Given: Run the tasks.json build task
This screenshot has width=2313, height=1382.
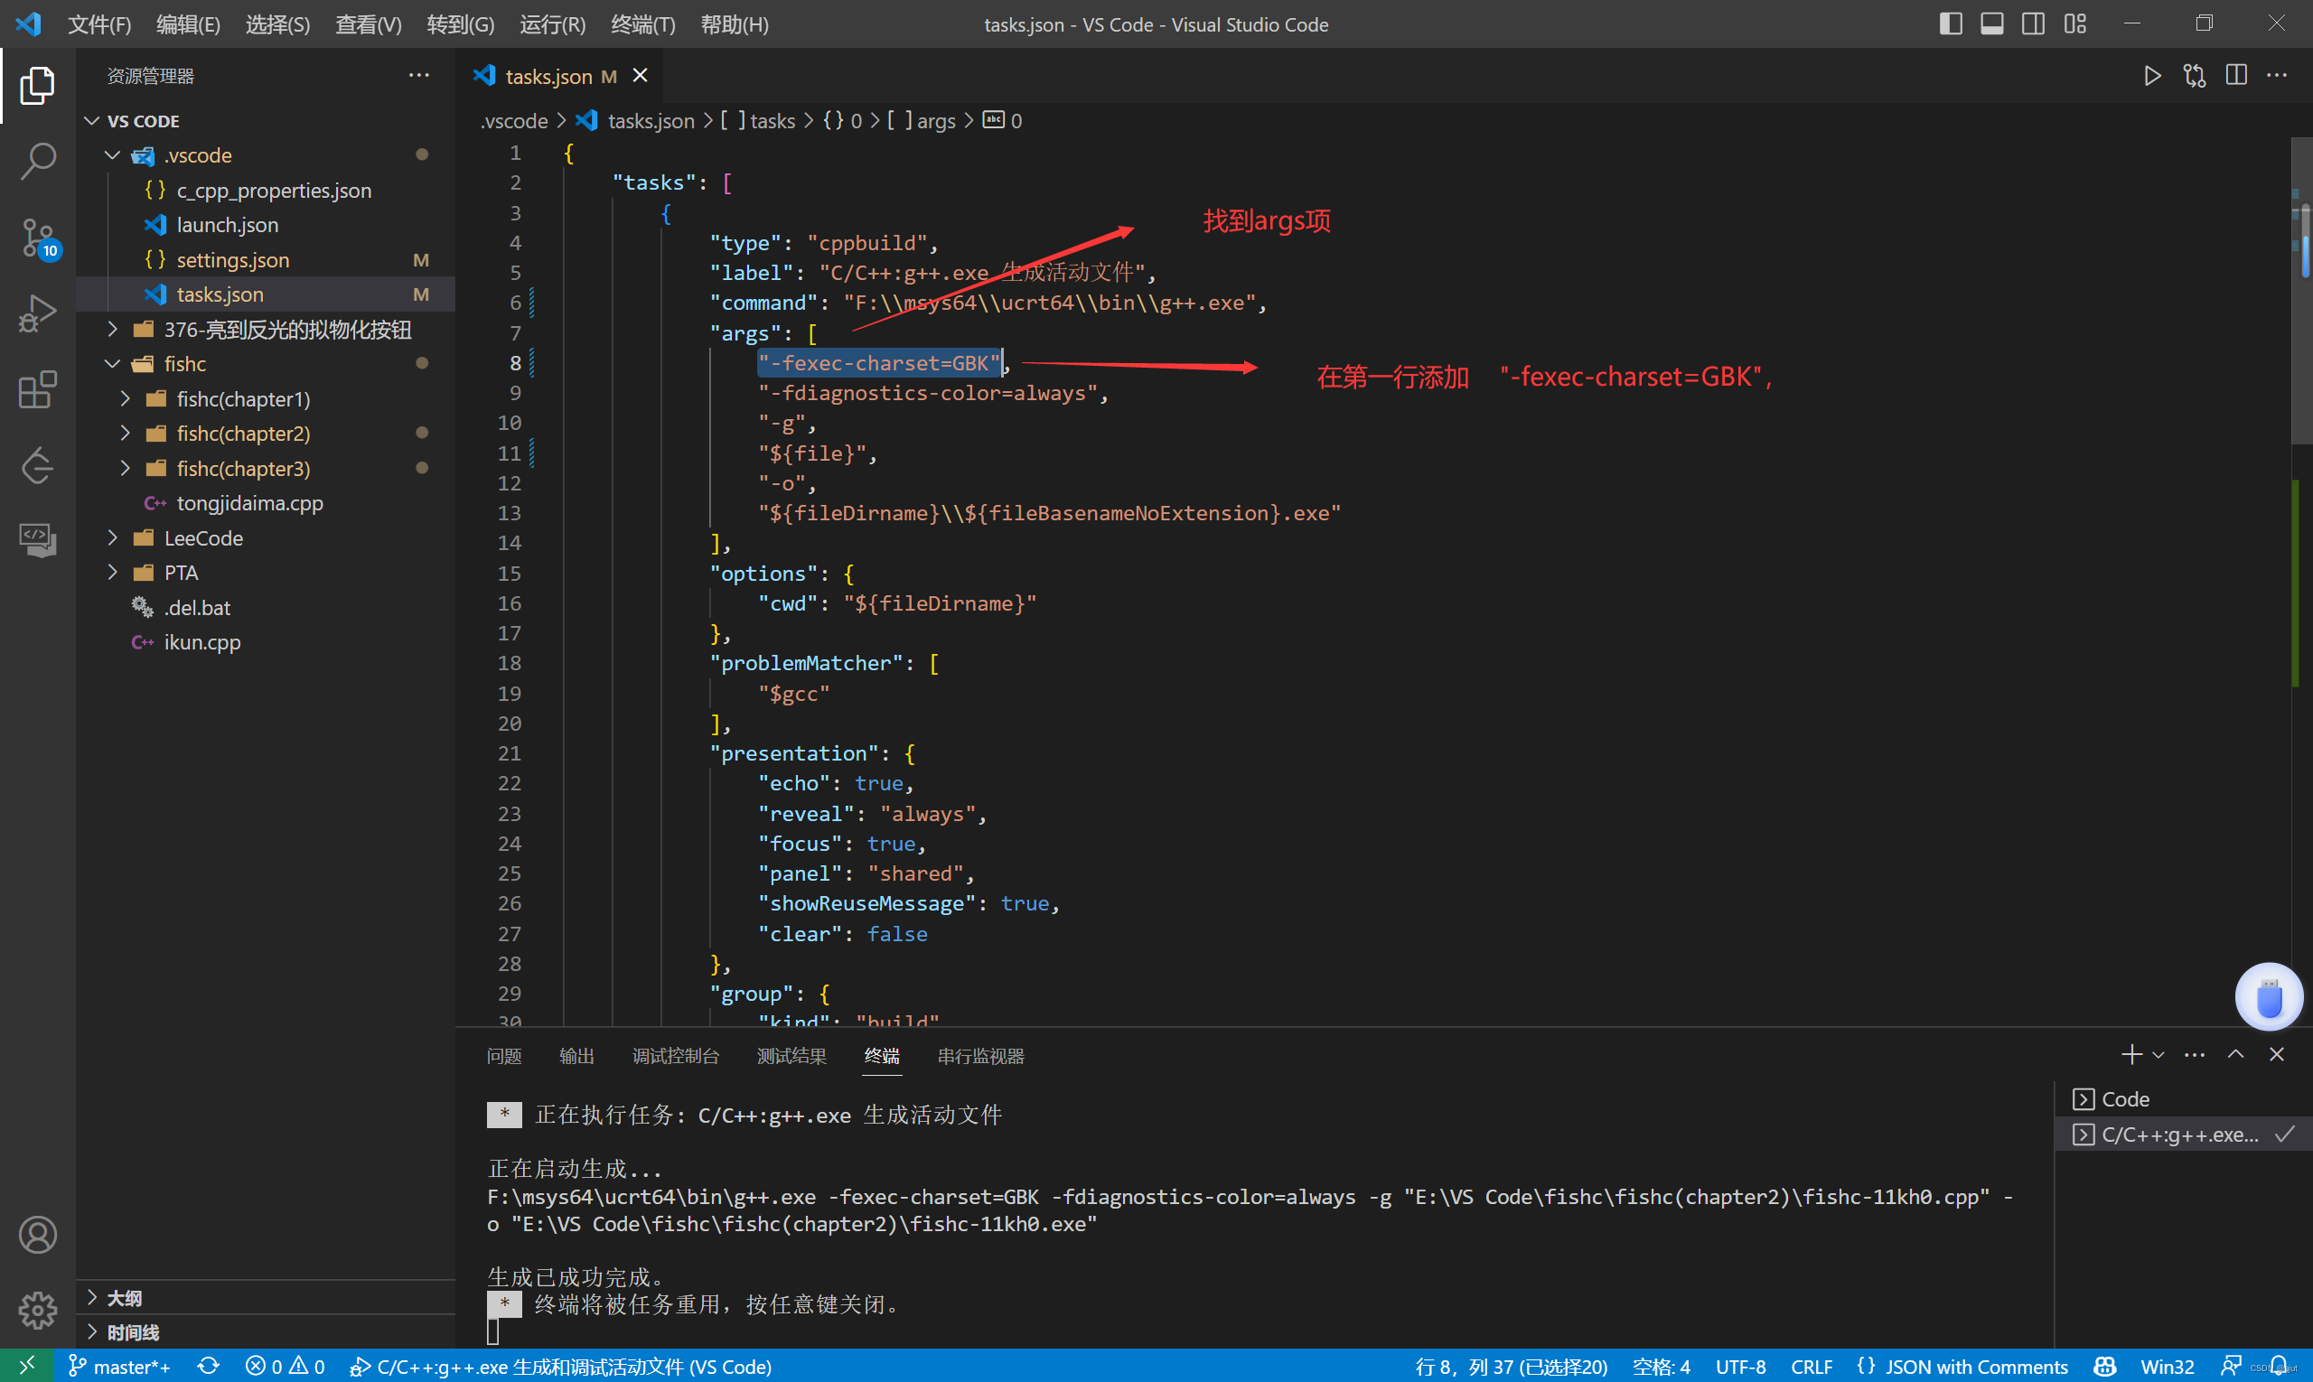Looking at the screenshot, I should click(x=2152, y=76).
